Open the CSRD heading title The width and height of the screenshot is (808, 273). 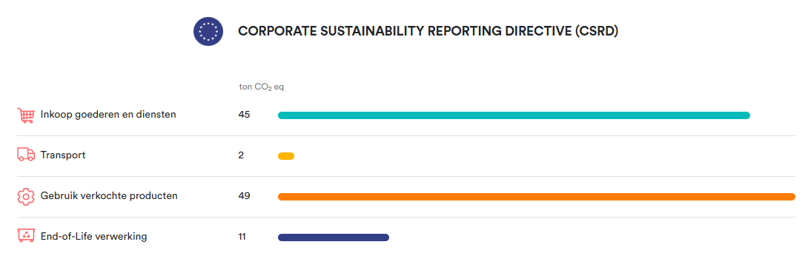coord(428,31)
